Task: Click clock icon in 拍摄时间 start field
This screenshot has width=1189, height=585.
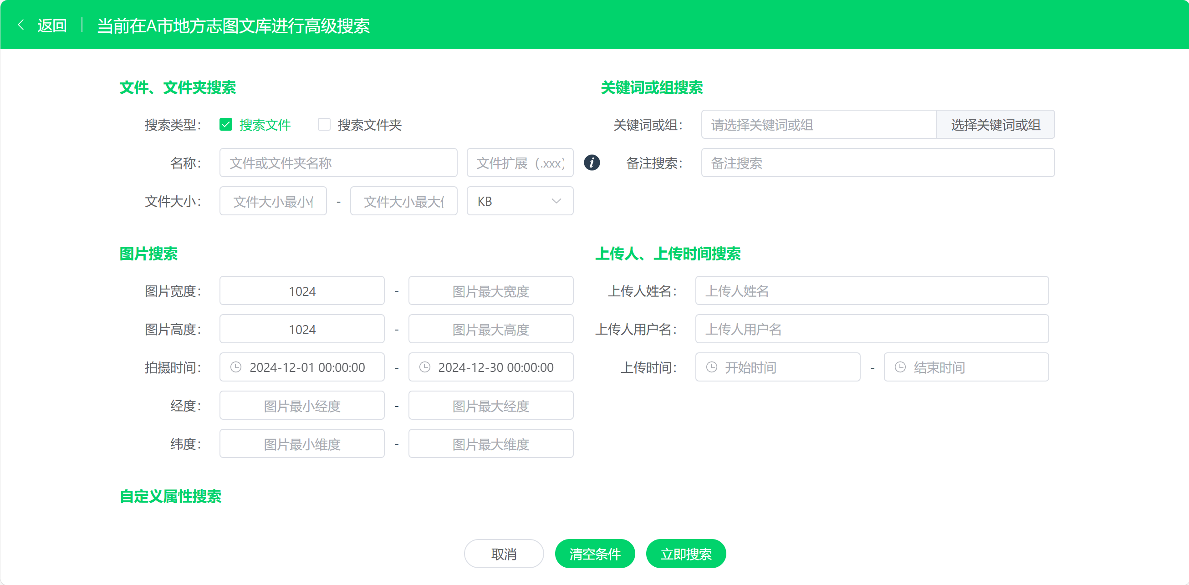Action: coord(236,367)
